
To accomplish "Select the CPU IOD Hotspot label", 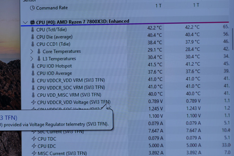I will [x=54, y=66].
